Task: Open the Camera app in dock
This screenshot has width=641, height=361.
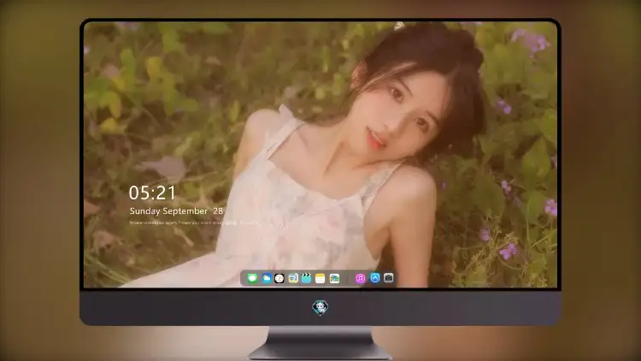Action: tap(389, 278)
